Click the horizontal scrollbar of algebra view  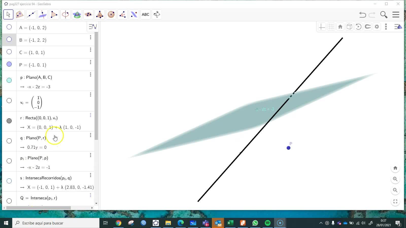click(x=39, y=208)
